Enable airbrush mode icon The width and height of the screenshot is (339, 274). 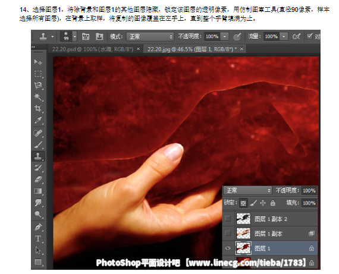296,36
